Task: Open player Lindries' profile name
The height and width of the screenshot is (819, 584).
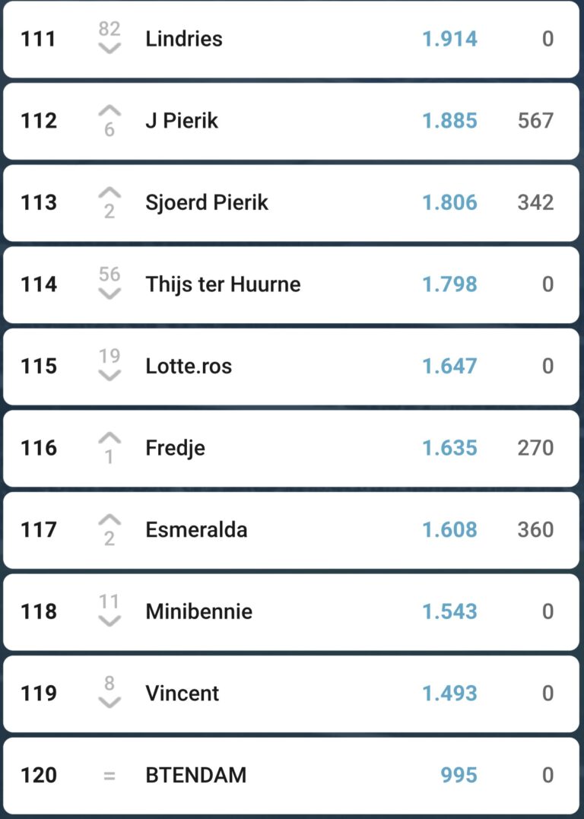Action: pyautogui.click(x=184, y=39)
